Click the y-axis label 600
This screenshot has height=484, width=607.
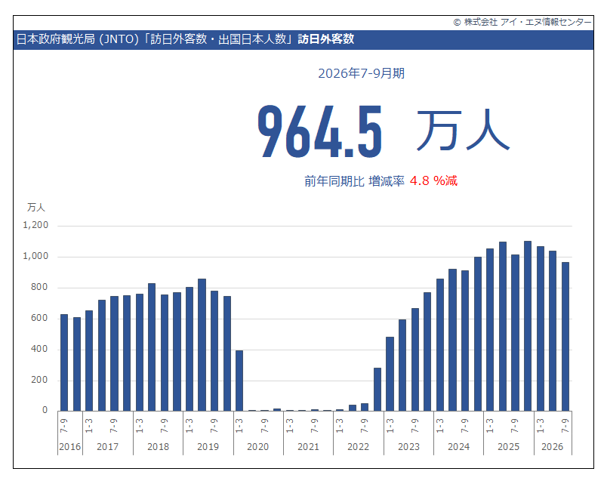tap(39, 318)
